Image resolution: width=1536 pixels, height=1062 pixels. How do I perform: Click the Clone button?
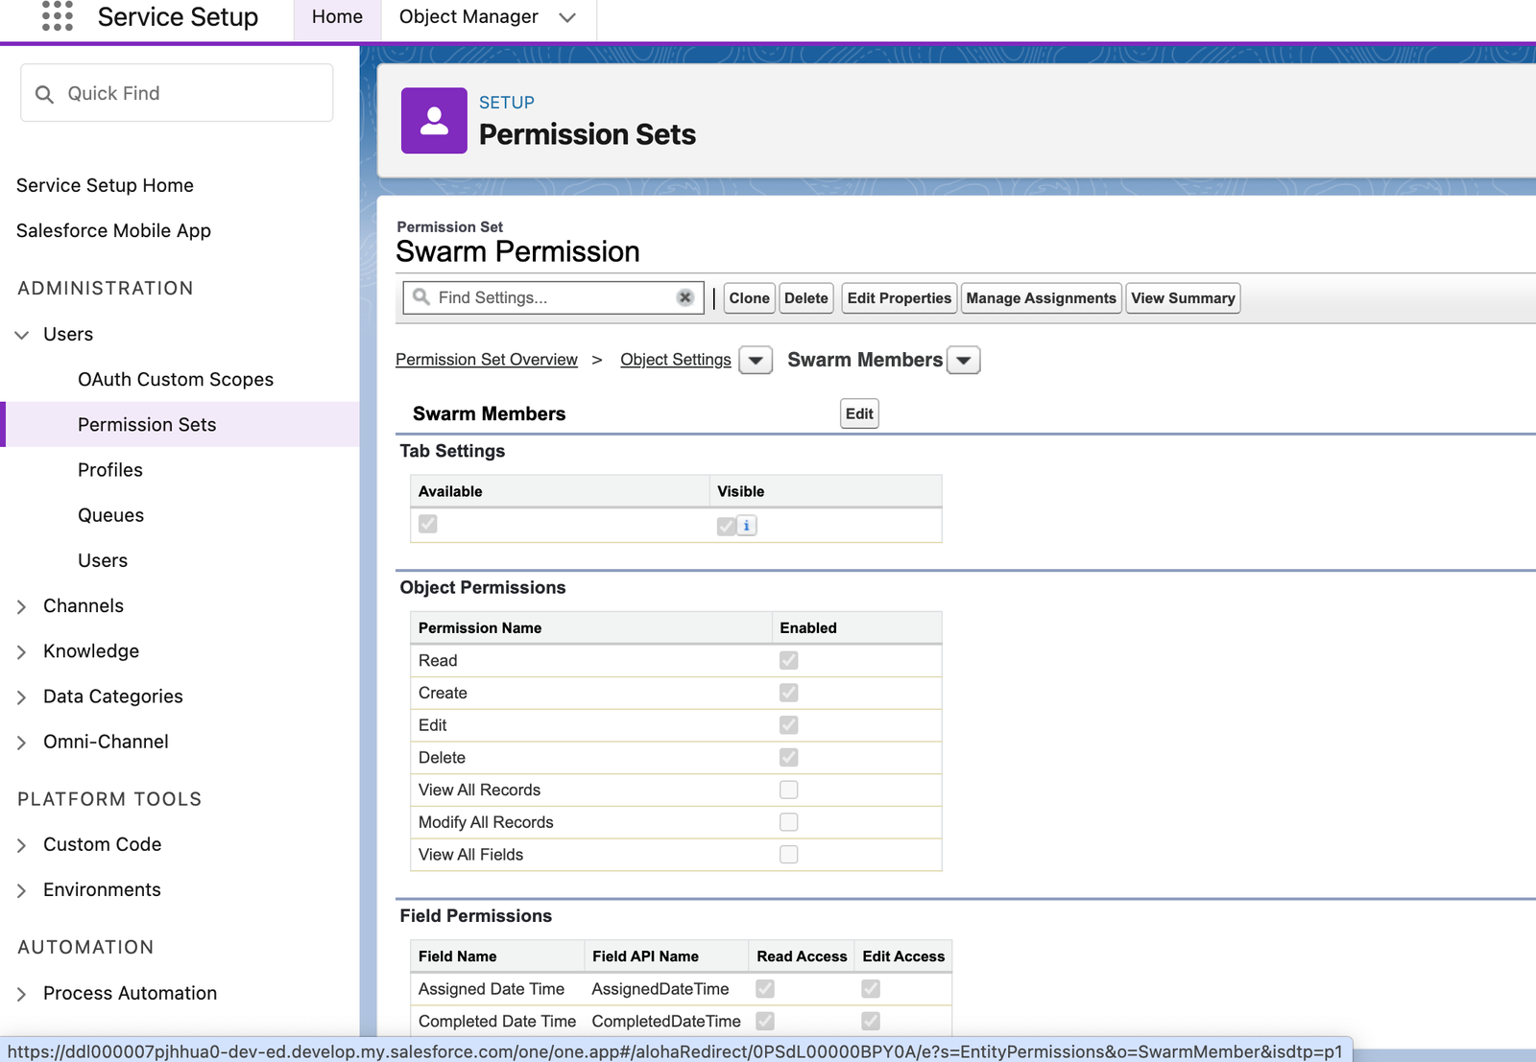click(749, 298)
